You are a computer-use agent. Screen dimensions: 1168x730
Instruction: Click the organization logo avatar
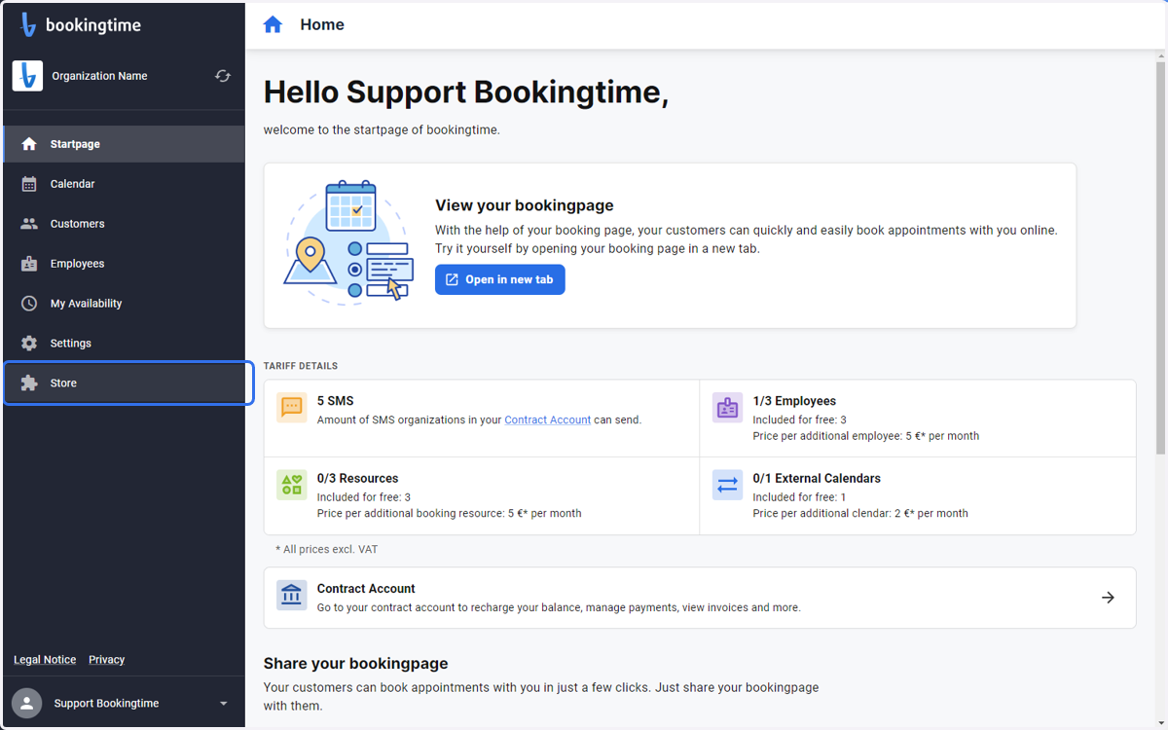[x=27, y=76]
